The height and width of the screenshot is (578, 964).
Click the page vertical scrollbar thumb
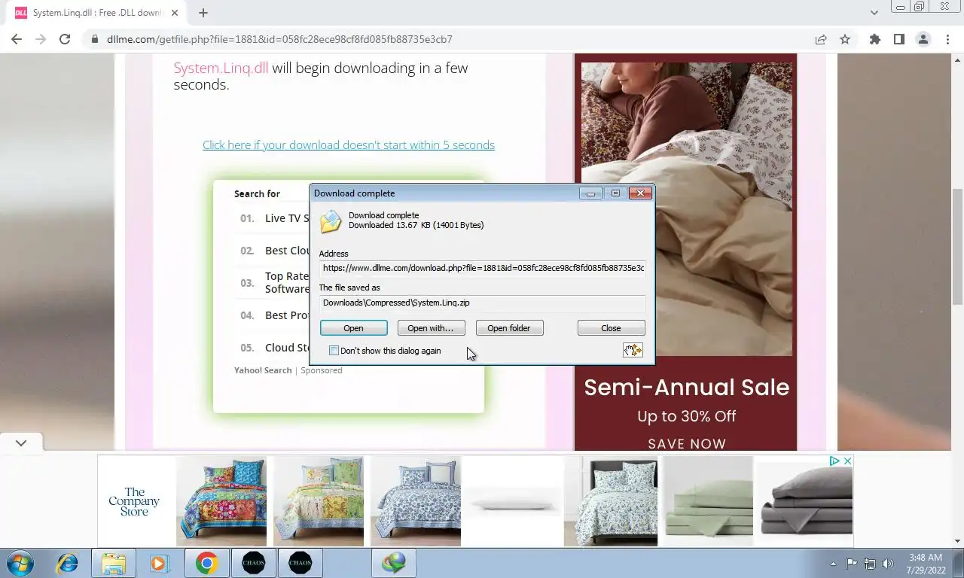pos(957,246)
